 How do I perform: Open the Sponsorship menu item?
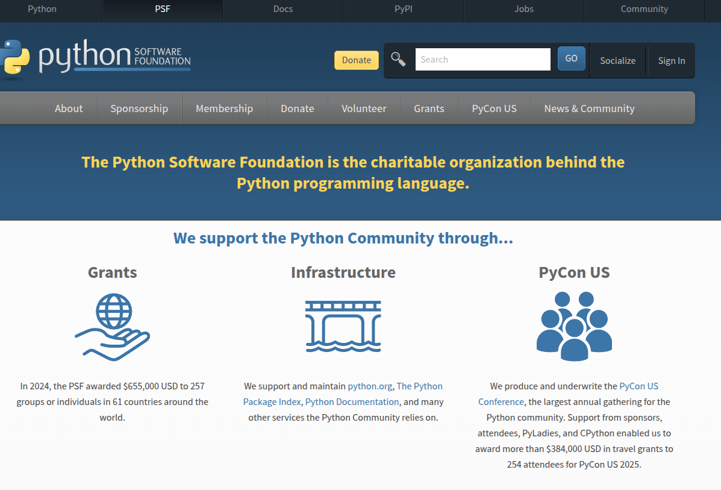139,108
